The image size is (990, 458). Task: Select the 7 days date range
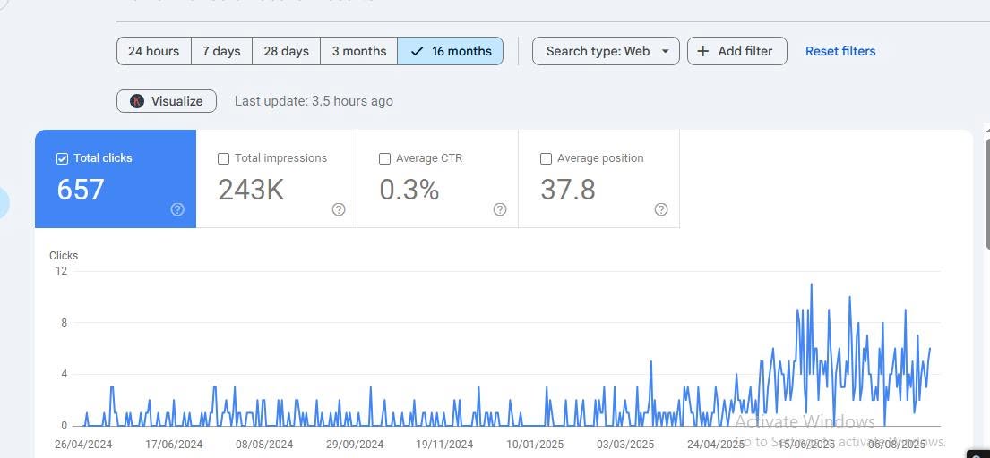pyautogui.click(x=221, y=51)
